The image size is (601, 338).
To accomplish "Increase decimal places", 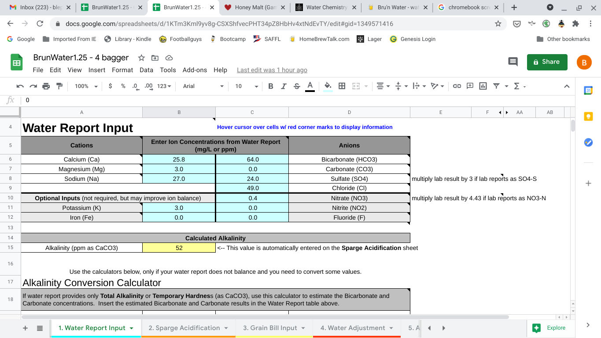I will pyautogui.click(x=149, y=86).
